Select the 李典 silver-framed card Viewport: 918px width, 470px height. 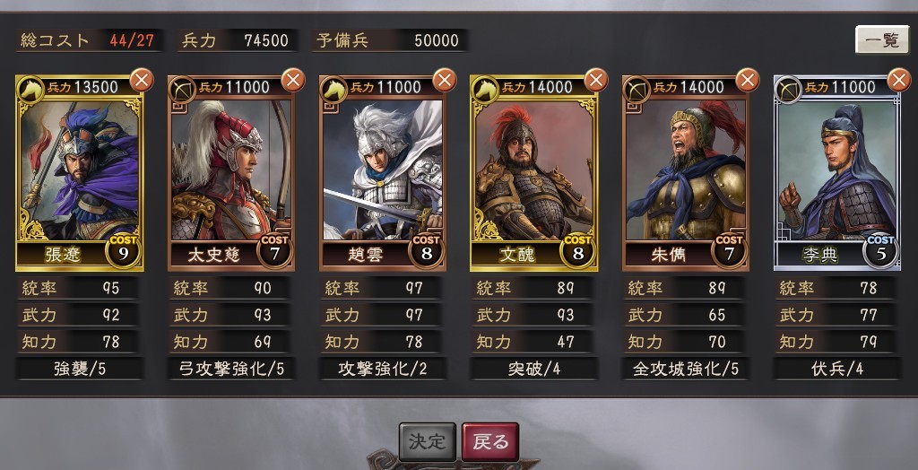(x=837, y=173)
